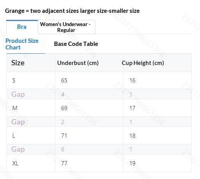
Task: Click underbust value 77 for size XL
Action: (x=64, y=163)
